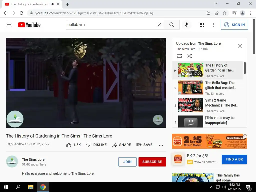
Task: Close The History of Gardening tab
Action: (58, 4)
